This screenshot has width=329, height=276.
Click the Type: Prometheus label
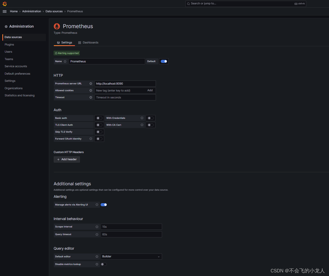point(65,33)
